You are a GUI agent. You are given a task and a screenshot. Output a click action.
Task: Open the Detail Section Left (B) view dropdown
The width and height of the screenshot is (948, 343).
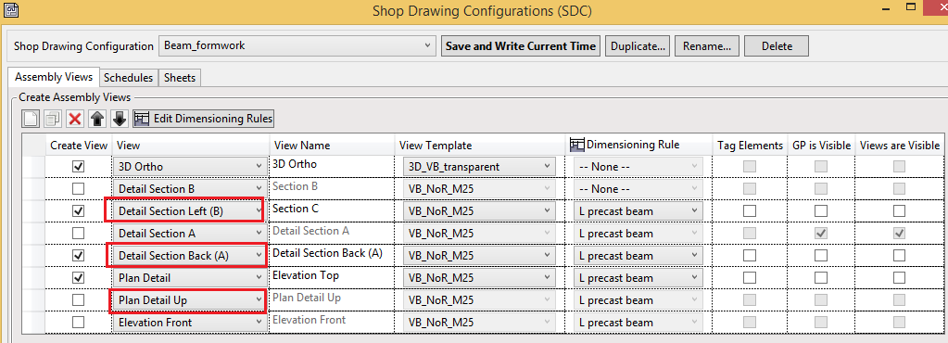pos(188,211)
